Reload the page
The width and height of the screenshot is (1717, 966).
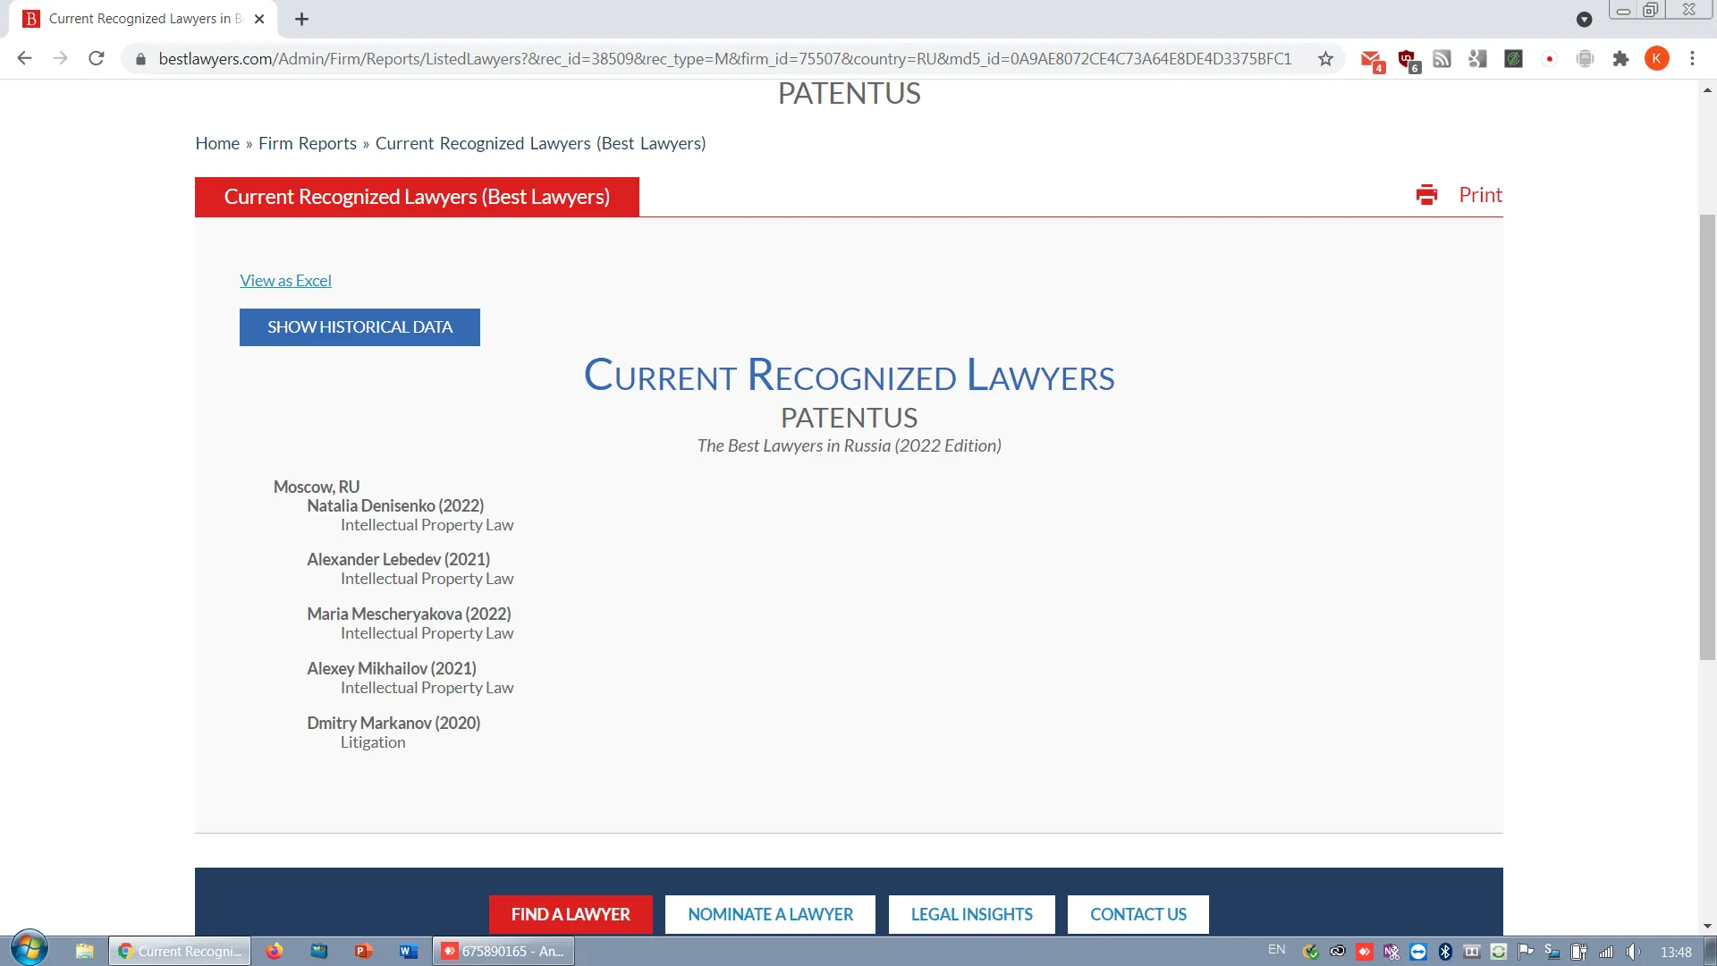(97, 59)
